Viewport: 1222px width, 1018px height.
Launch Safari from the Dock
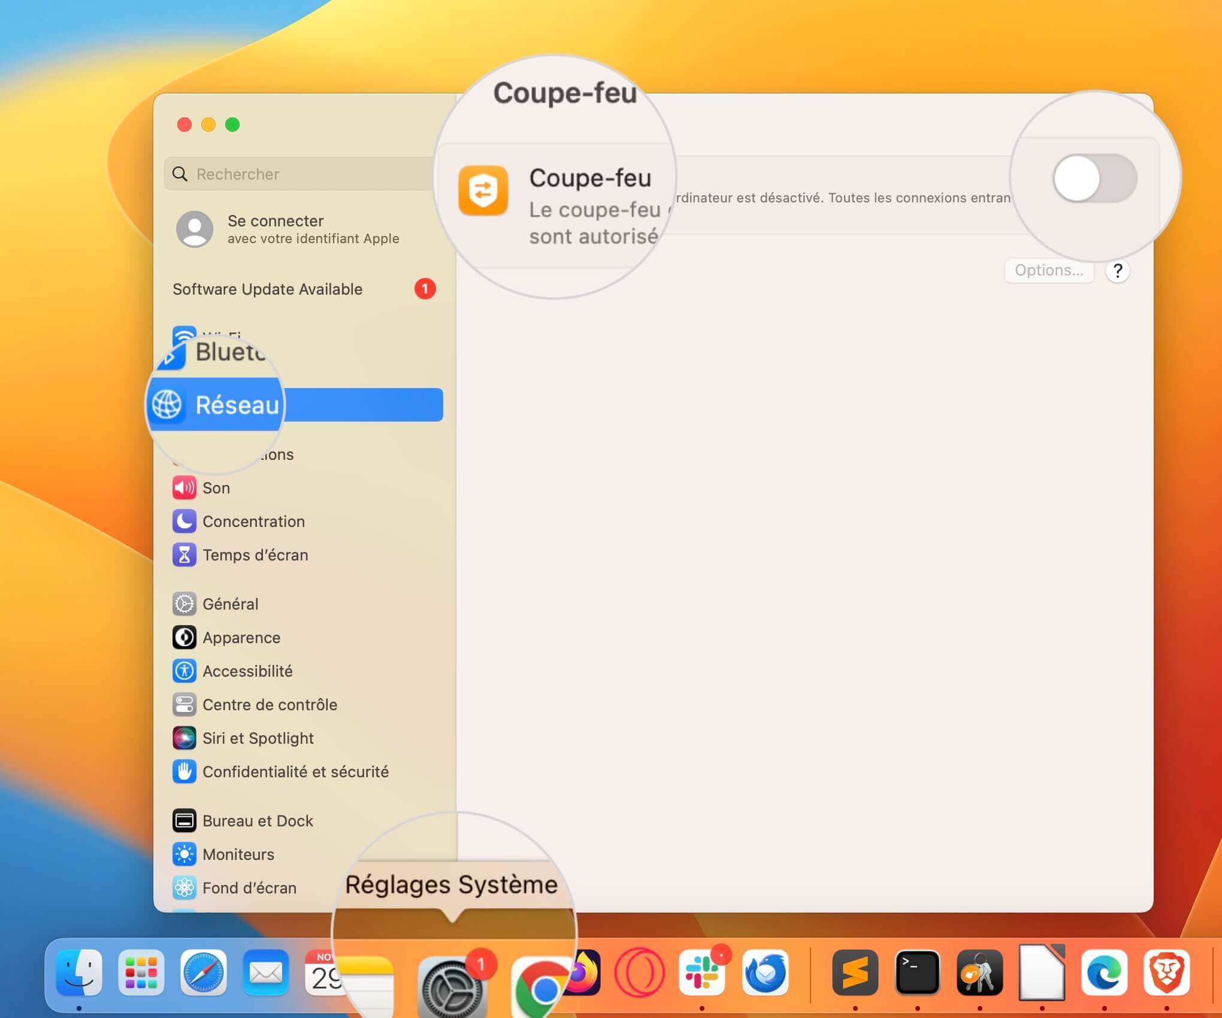204,972
